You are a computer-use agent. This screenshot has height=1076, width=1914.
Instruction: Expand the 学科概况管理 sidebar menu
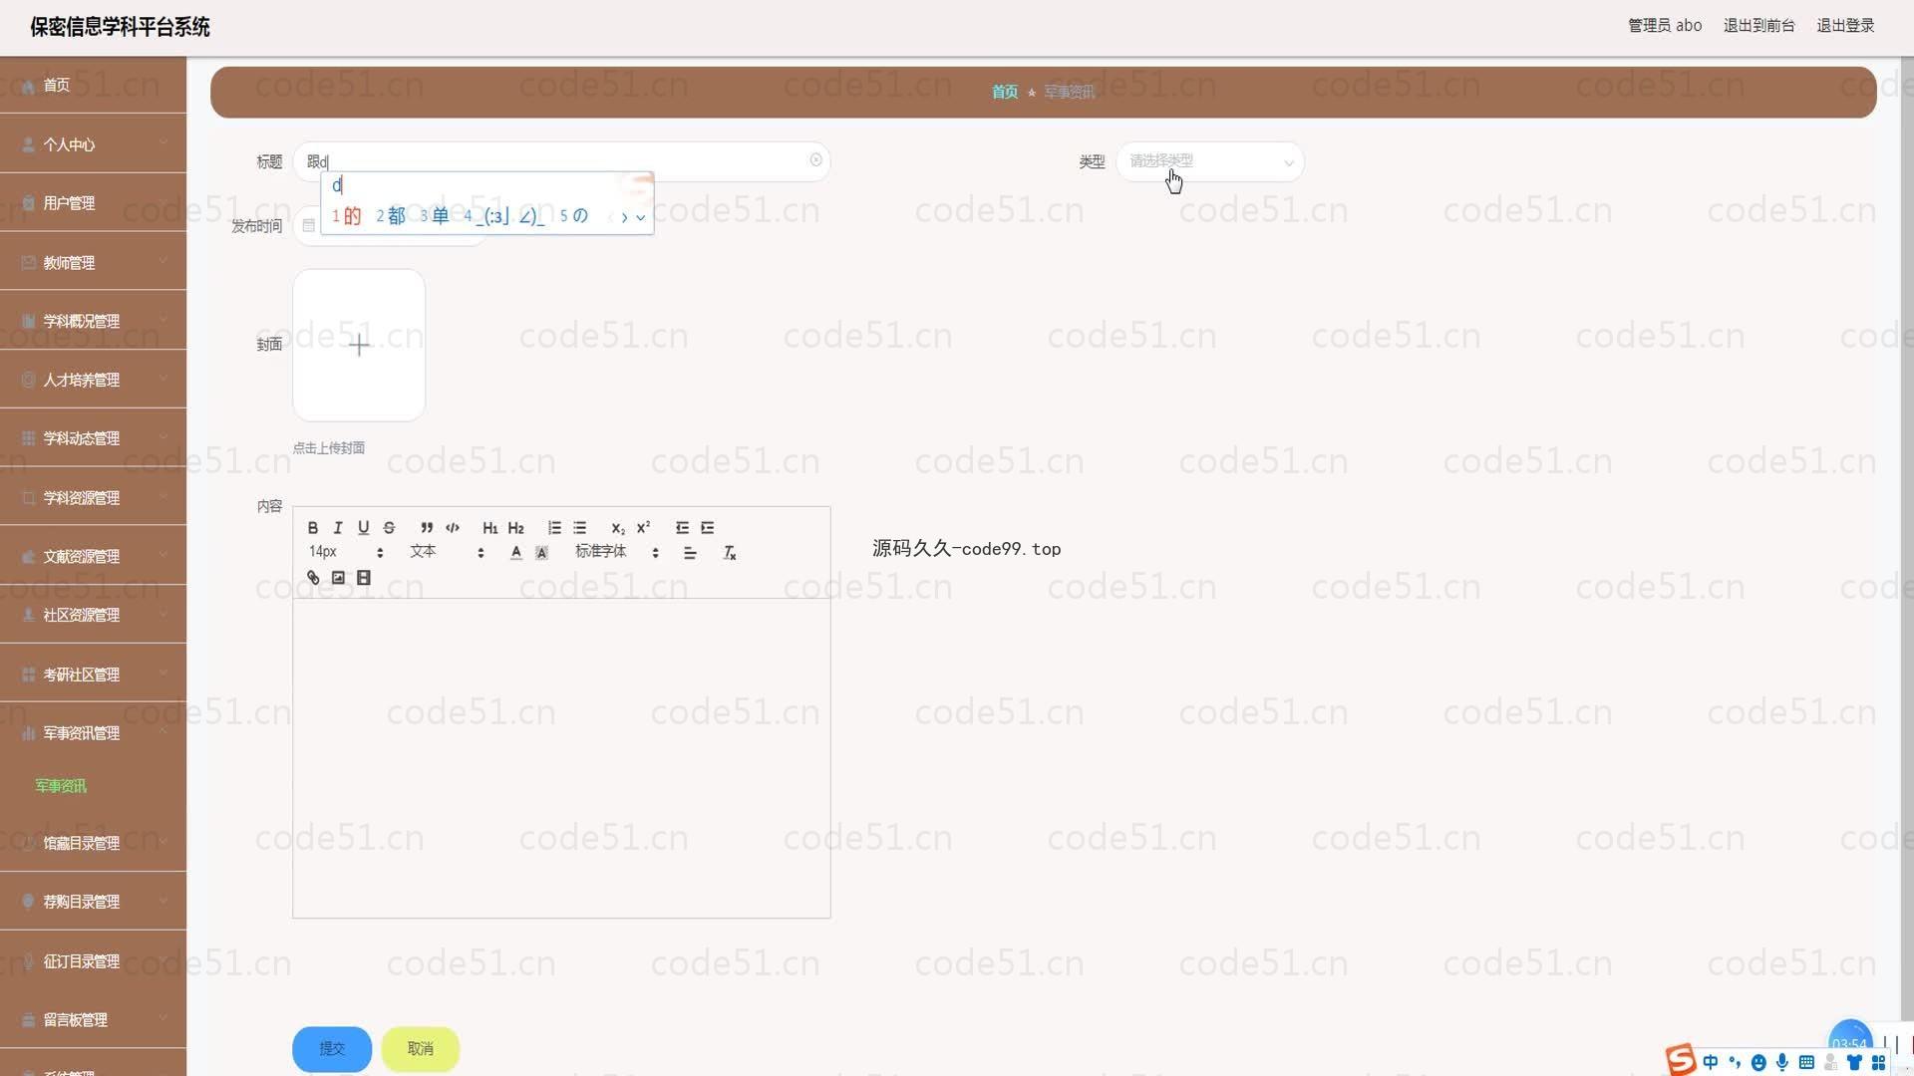[93, 321]
